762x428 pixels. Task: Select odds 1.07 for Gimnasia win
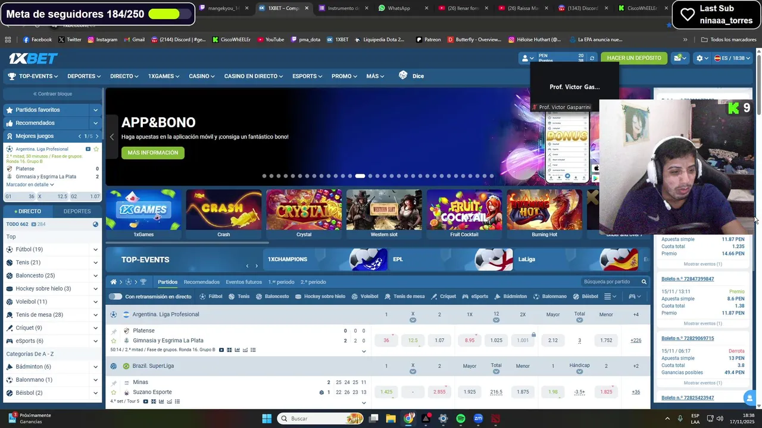[x=439, y=341]
